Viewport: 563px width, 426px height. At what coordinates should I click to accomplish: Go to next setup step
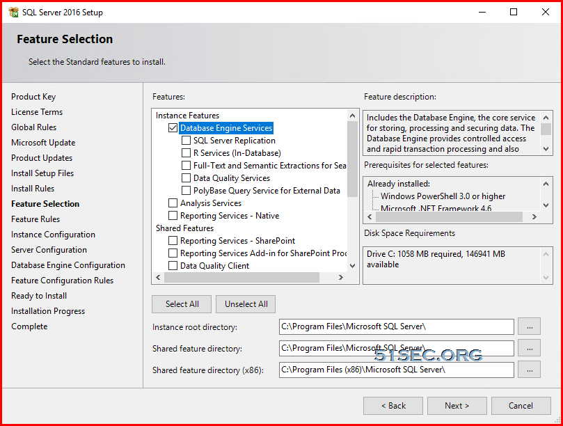coord(457,406)
